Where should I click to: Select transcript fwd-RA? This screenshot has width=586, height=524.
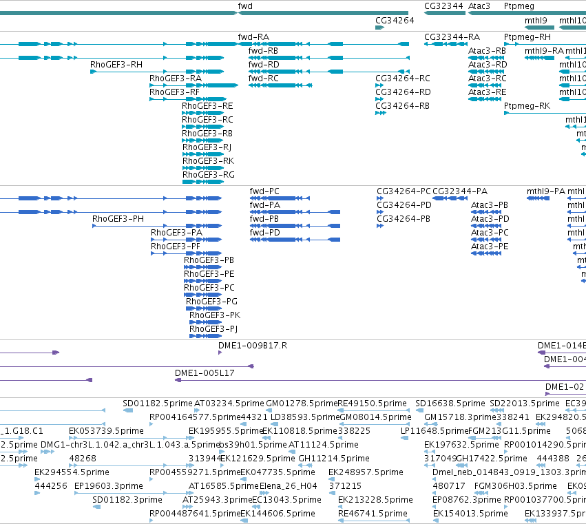tap(323, 44)
